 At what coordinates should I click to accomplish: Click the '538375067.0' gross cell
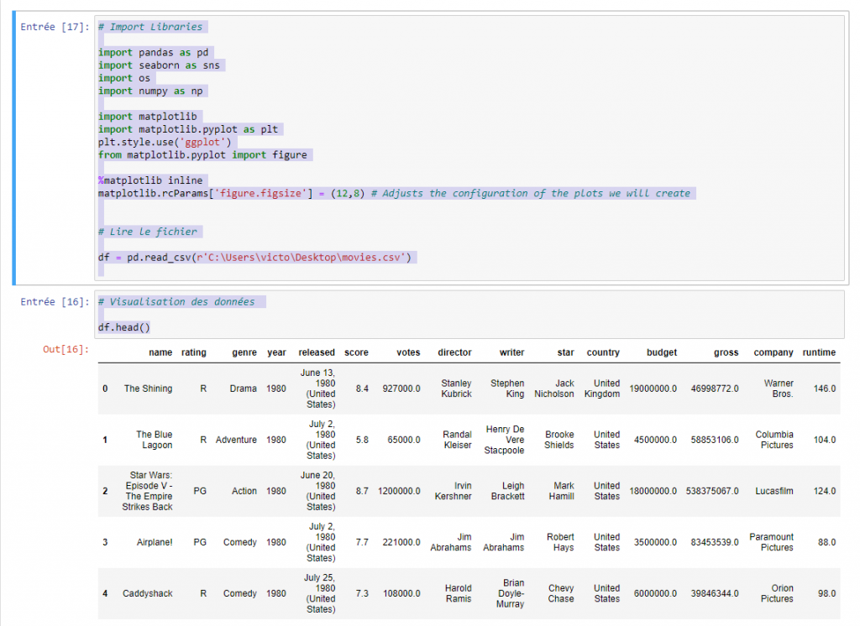712,491
